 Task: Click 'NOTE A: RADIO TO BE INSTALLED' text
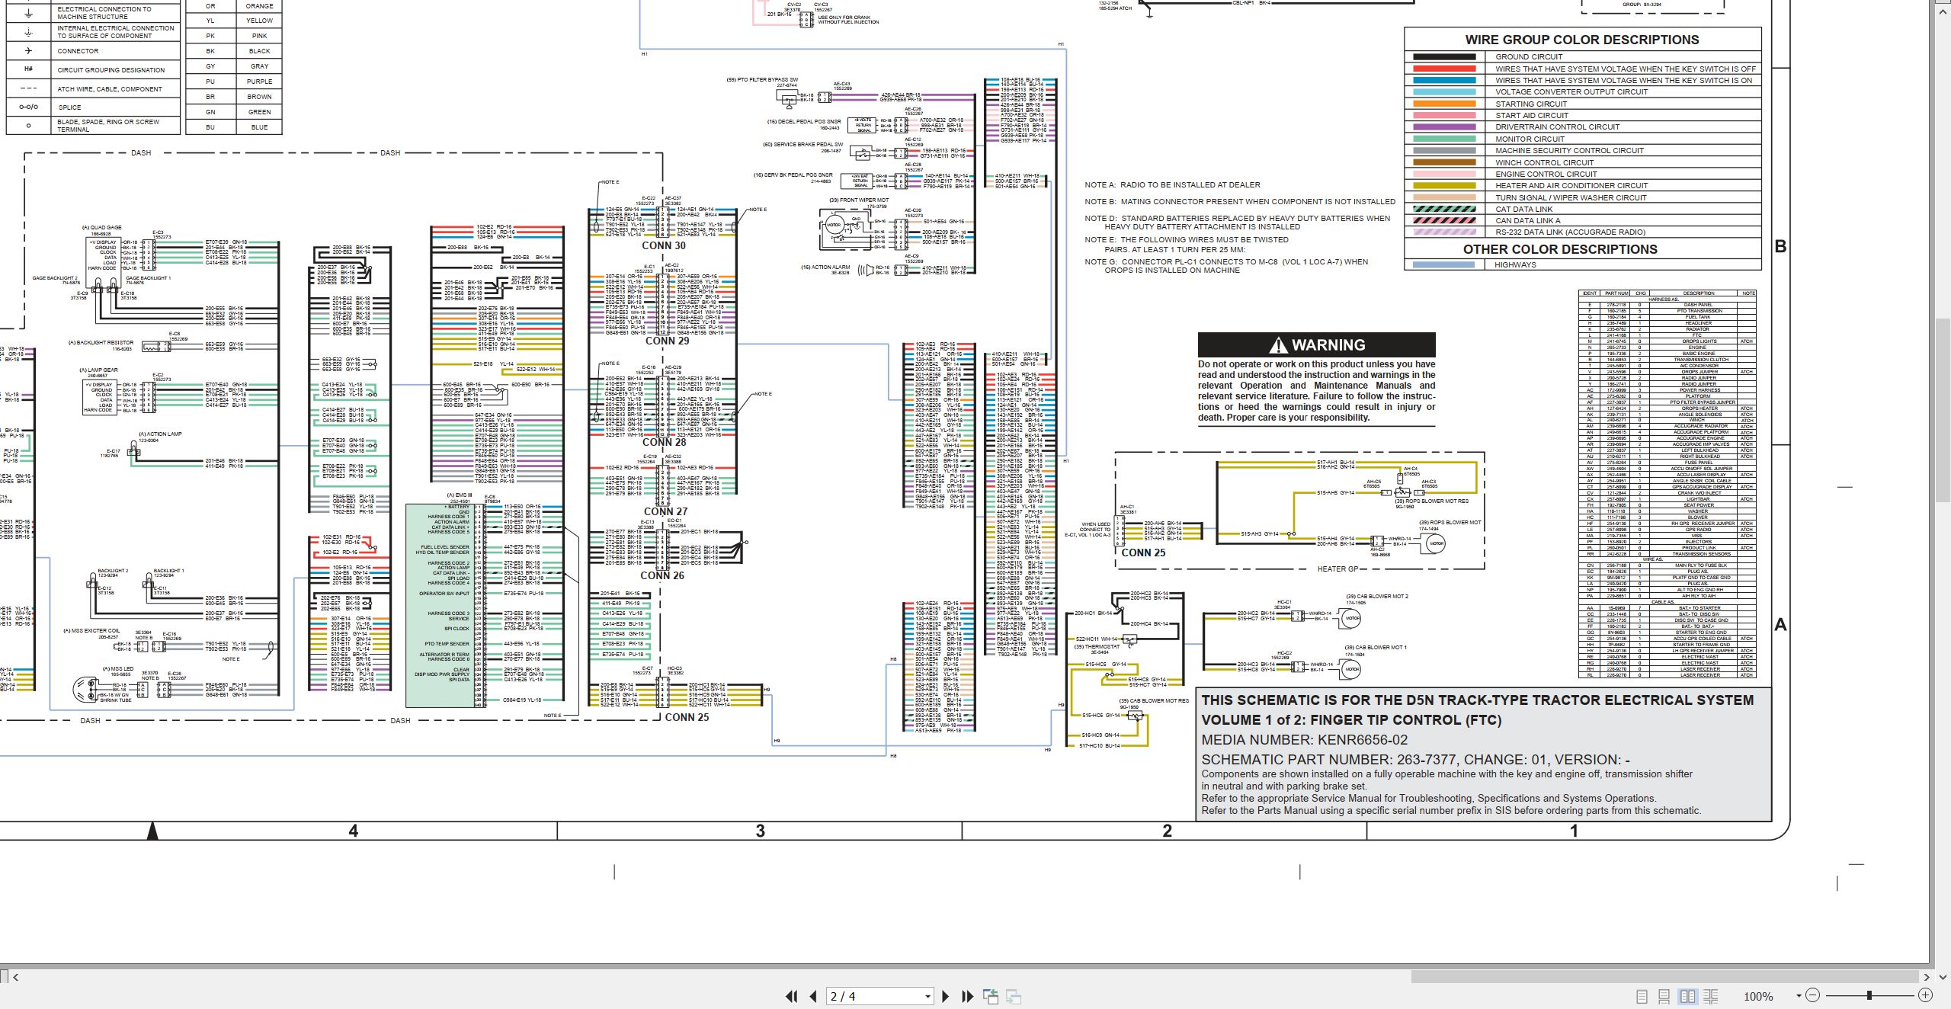[1173, 185]
